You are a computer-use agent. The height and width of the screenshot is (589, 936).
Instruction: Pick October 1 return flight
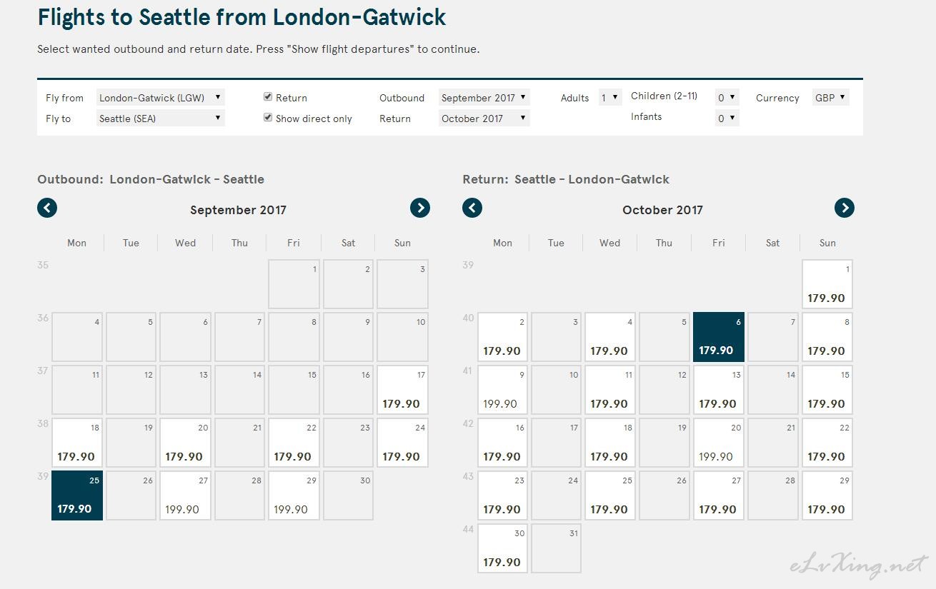(827, 284)
